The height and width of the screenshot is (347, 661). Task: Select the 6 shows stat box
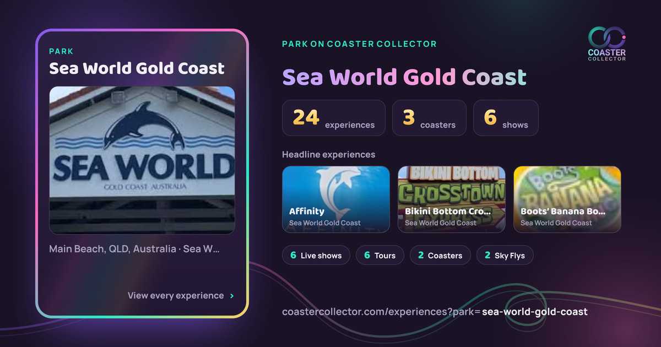(506, 118)
